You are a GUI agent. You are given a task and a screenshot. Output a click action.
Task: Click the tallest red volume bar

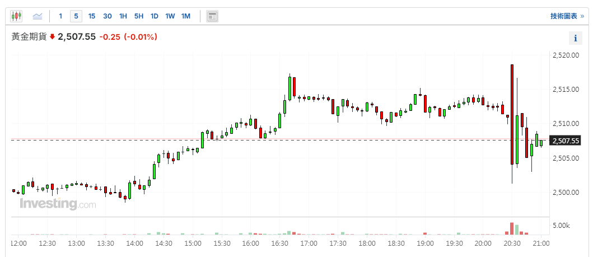click(x=512, y=228)
